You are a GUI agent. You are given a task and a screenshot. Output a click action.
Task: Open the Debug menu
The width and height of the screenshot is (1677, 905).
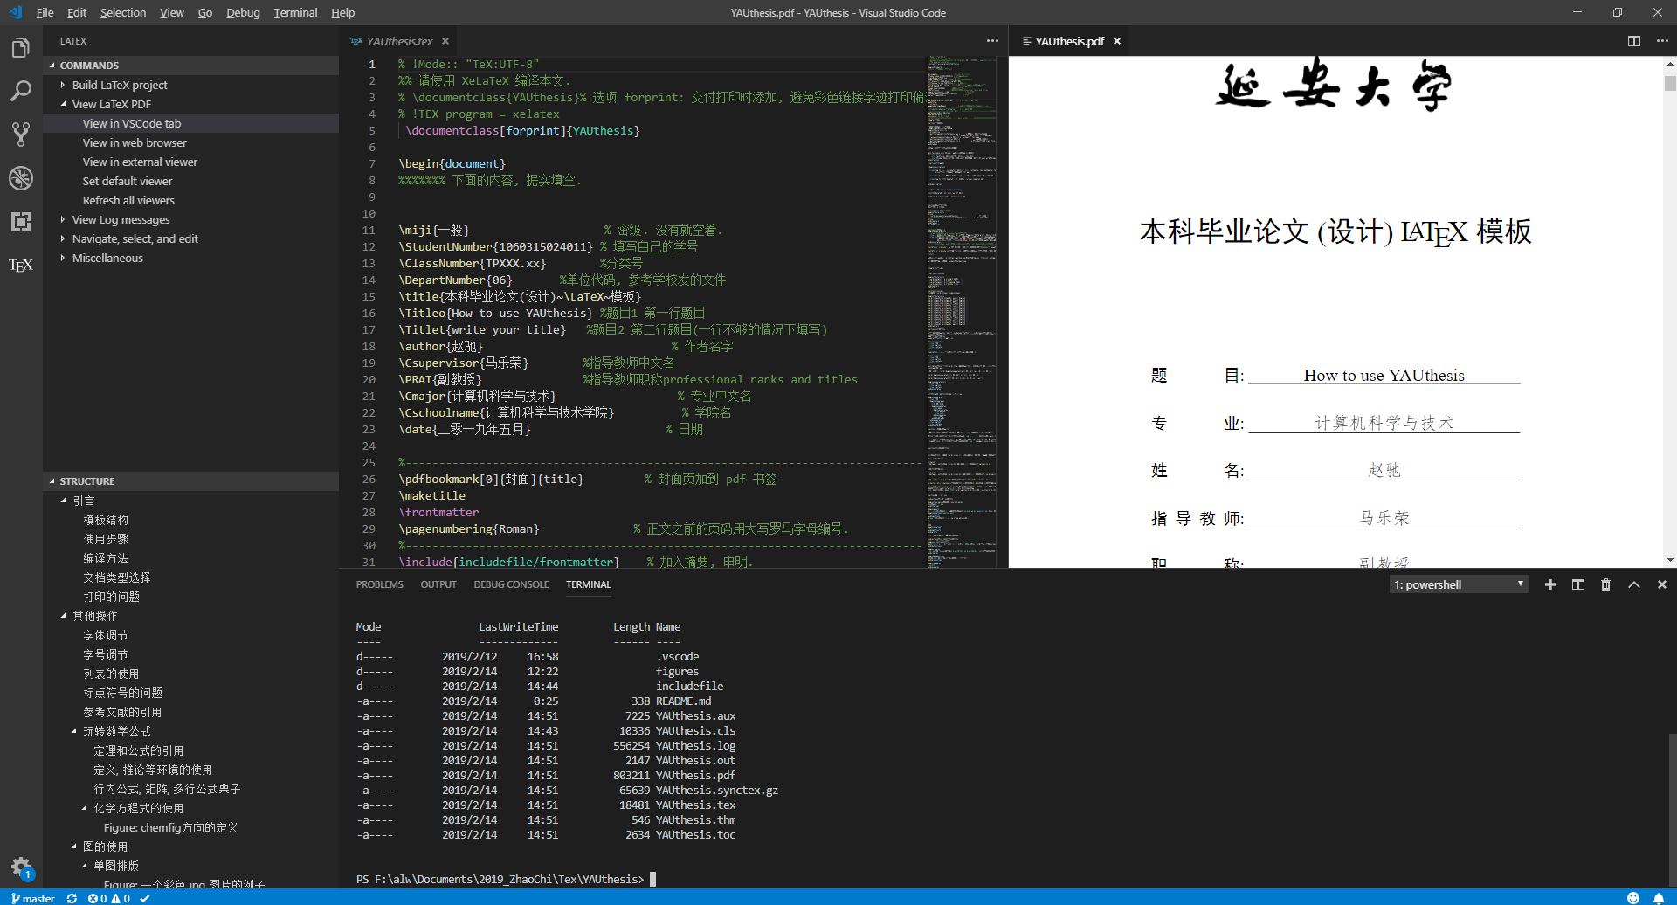pyautogui.click(x=243, y=12)
